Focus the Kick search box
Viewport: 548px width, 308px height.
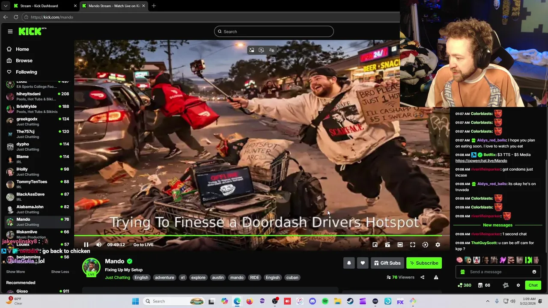(274, 31)
